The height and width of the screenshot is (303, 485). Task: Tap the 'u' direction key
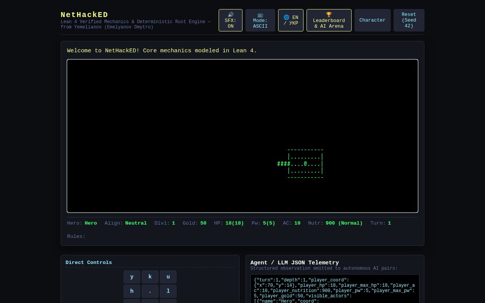[168, 277]
